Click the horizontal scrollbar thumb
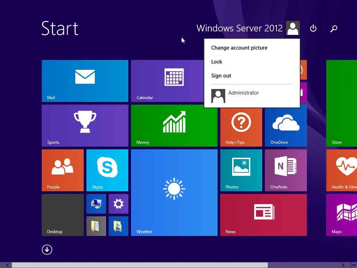The image size is (357, 268). (x=140, y=265)
